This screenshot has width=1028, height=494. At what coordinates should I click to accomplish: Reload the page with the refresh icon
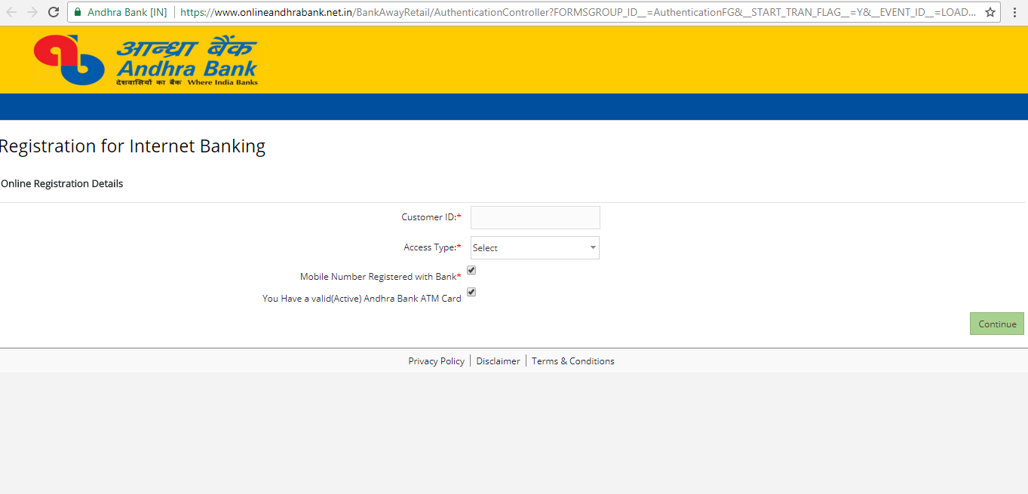coord(54,12)
